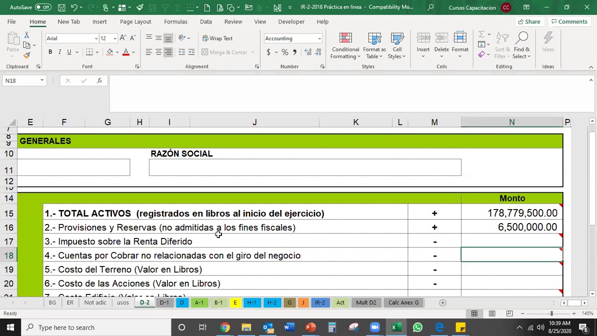
Task: Click the Name Box showing N18
Action: [x=21, y=81]
